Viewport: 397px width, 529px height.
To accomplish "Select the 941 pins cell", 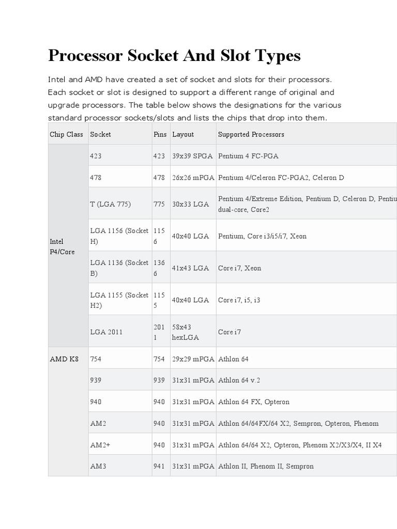I will click(x=159, y=466).
